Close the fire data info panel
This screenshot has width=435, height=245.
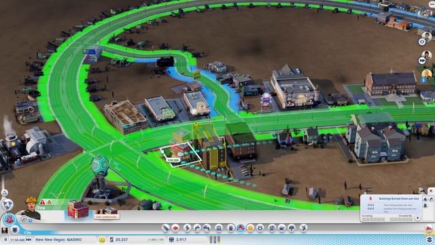430,191
